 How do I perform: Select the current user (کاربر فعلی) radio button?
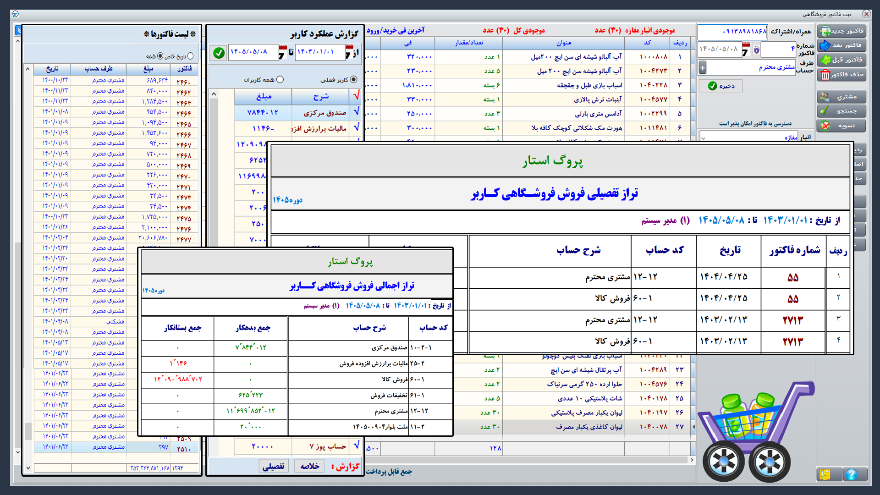(353, 80)
